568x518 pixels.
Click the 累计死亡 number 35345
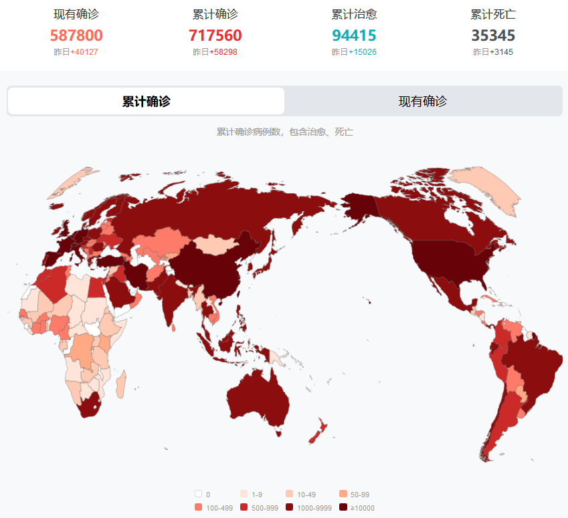tap(493, 35)
